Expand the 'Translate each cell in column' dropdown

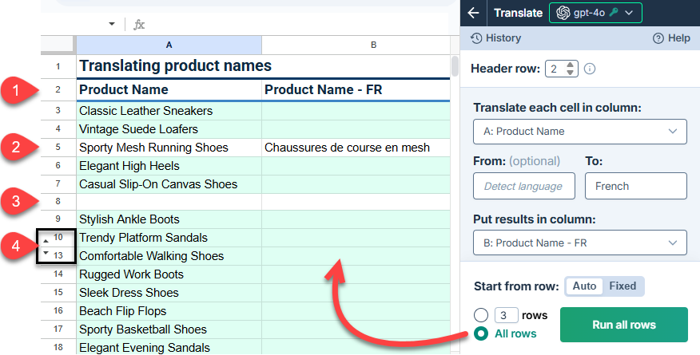coord(579,132)
